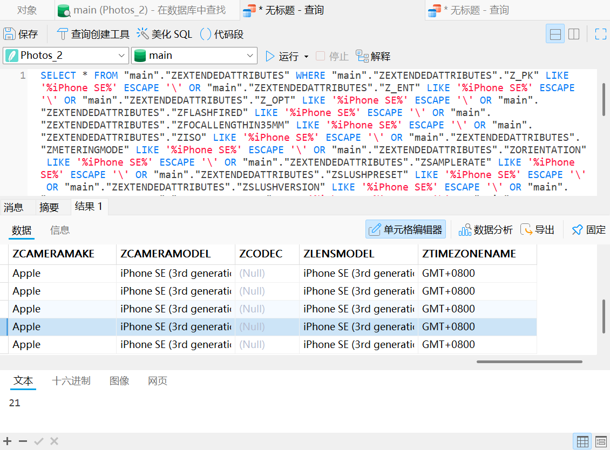Run the query with 运行
Image resolution: width=610 pixels, height=450 pixels.
[282, 57]
